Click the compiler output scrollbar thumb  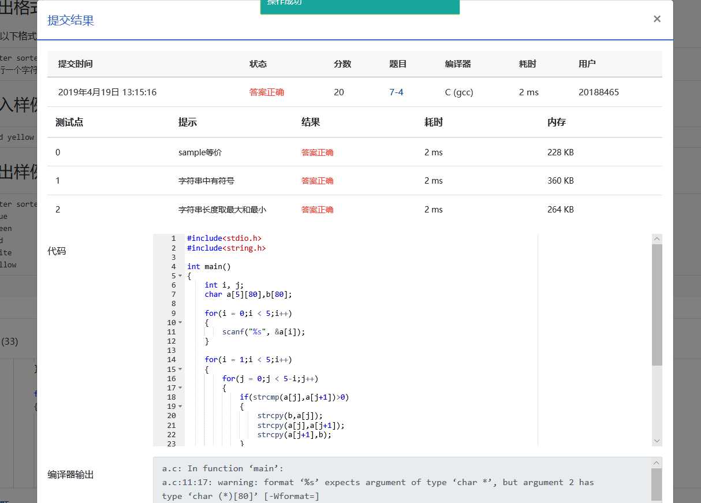pos(657,485)
